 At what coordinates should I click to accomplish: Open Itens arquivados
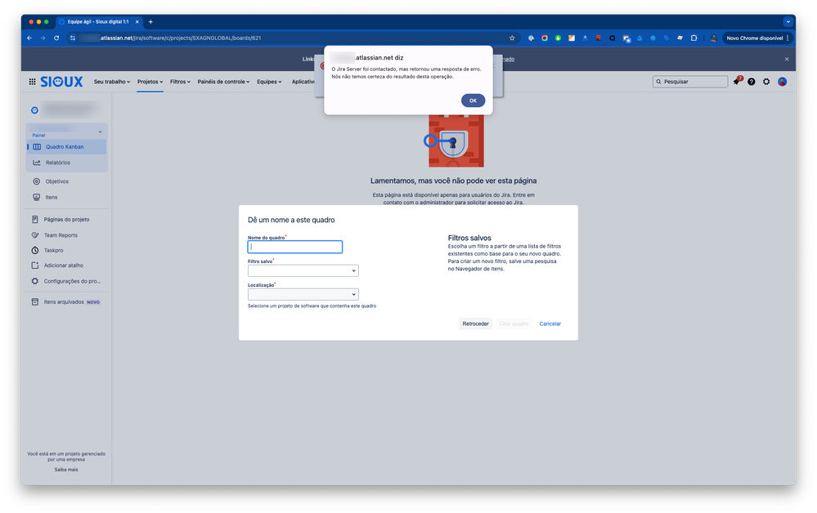(x=67, y=301)
